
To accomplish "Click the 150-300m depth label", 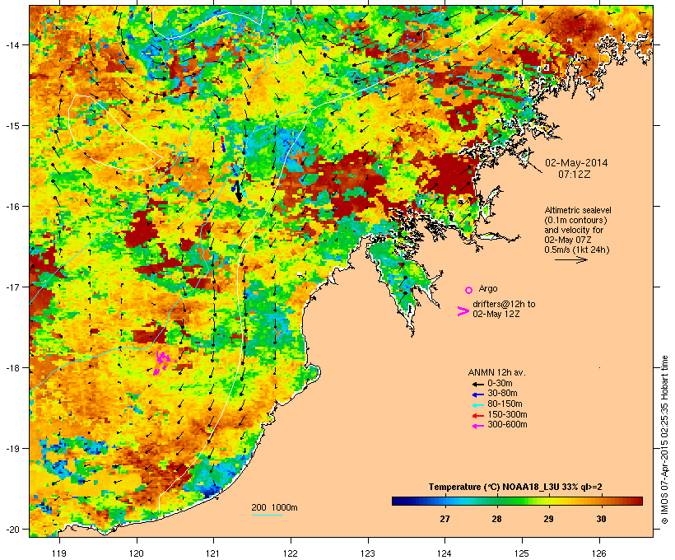I will click(x=507, y=414).
